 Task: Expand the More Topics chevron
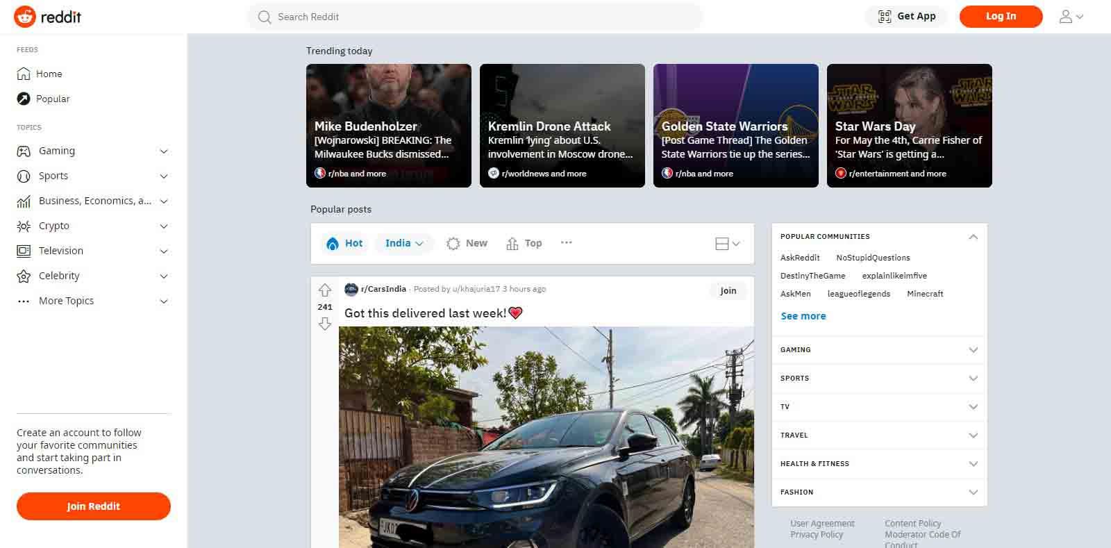[164, 301]
